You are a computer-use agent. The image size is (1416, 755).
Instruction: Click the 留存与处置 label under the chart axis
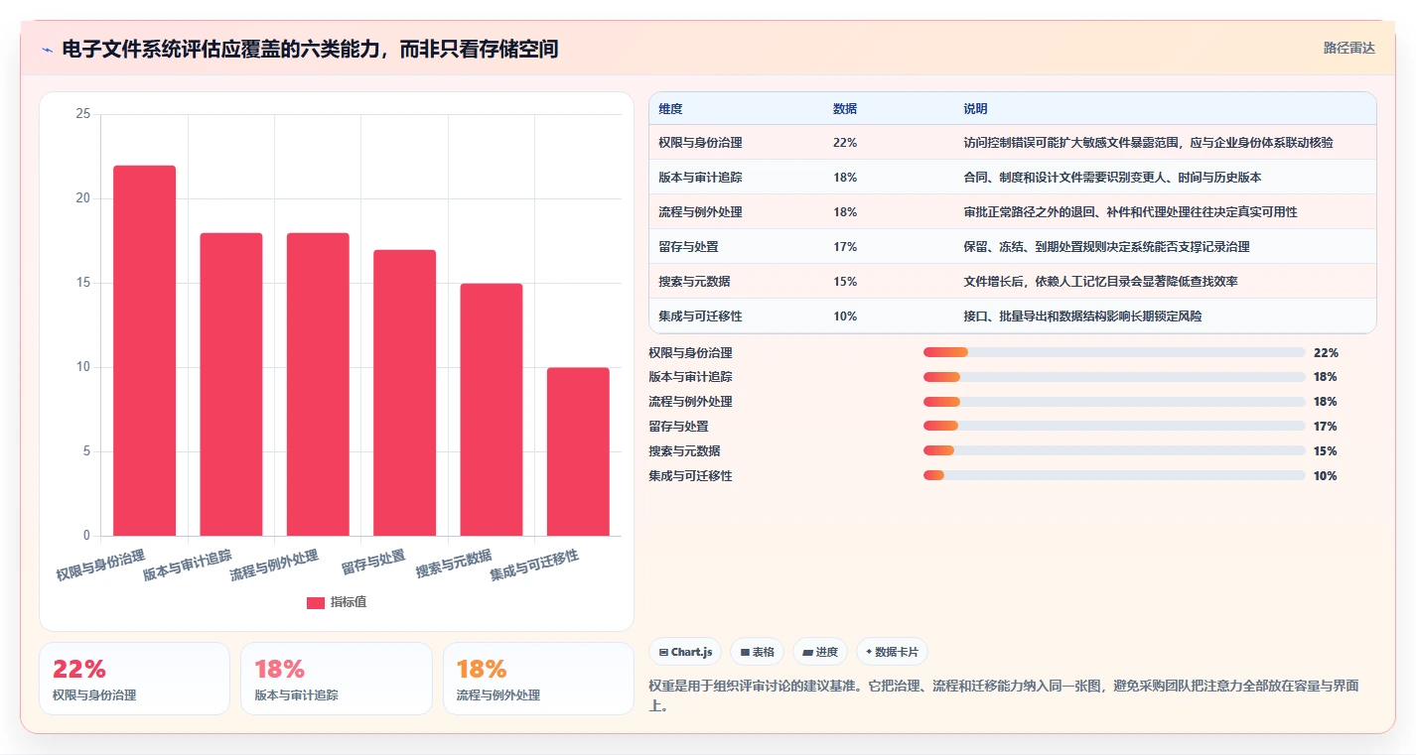tap(373, 561)
